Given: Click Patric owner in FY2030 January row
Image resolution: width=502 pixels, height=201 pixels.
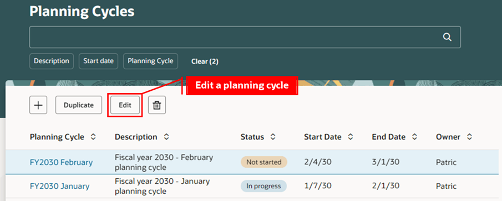Looking at the screenshot, I should (446, 186).
